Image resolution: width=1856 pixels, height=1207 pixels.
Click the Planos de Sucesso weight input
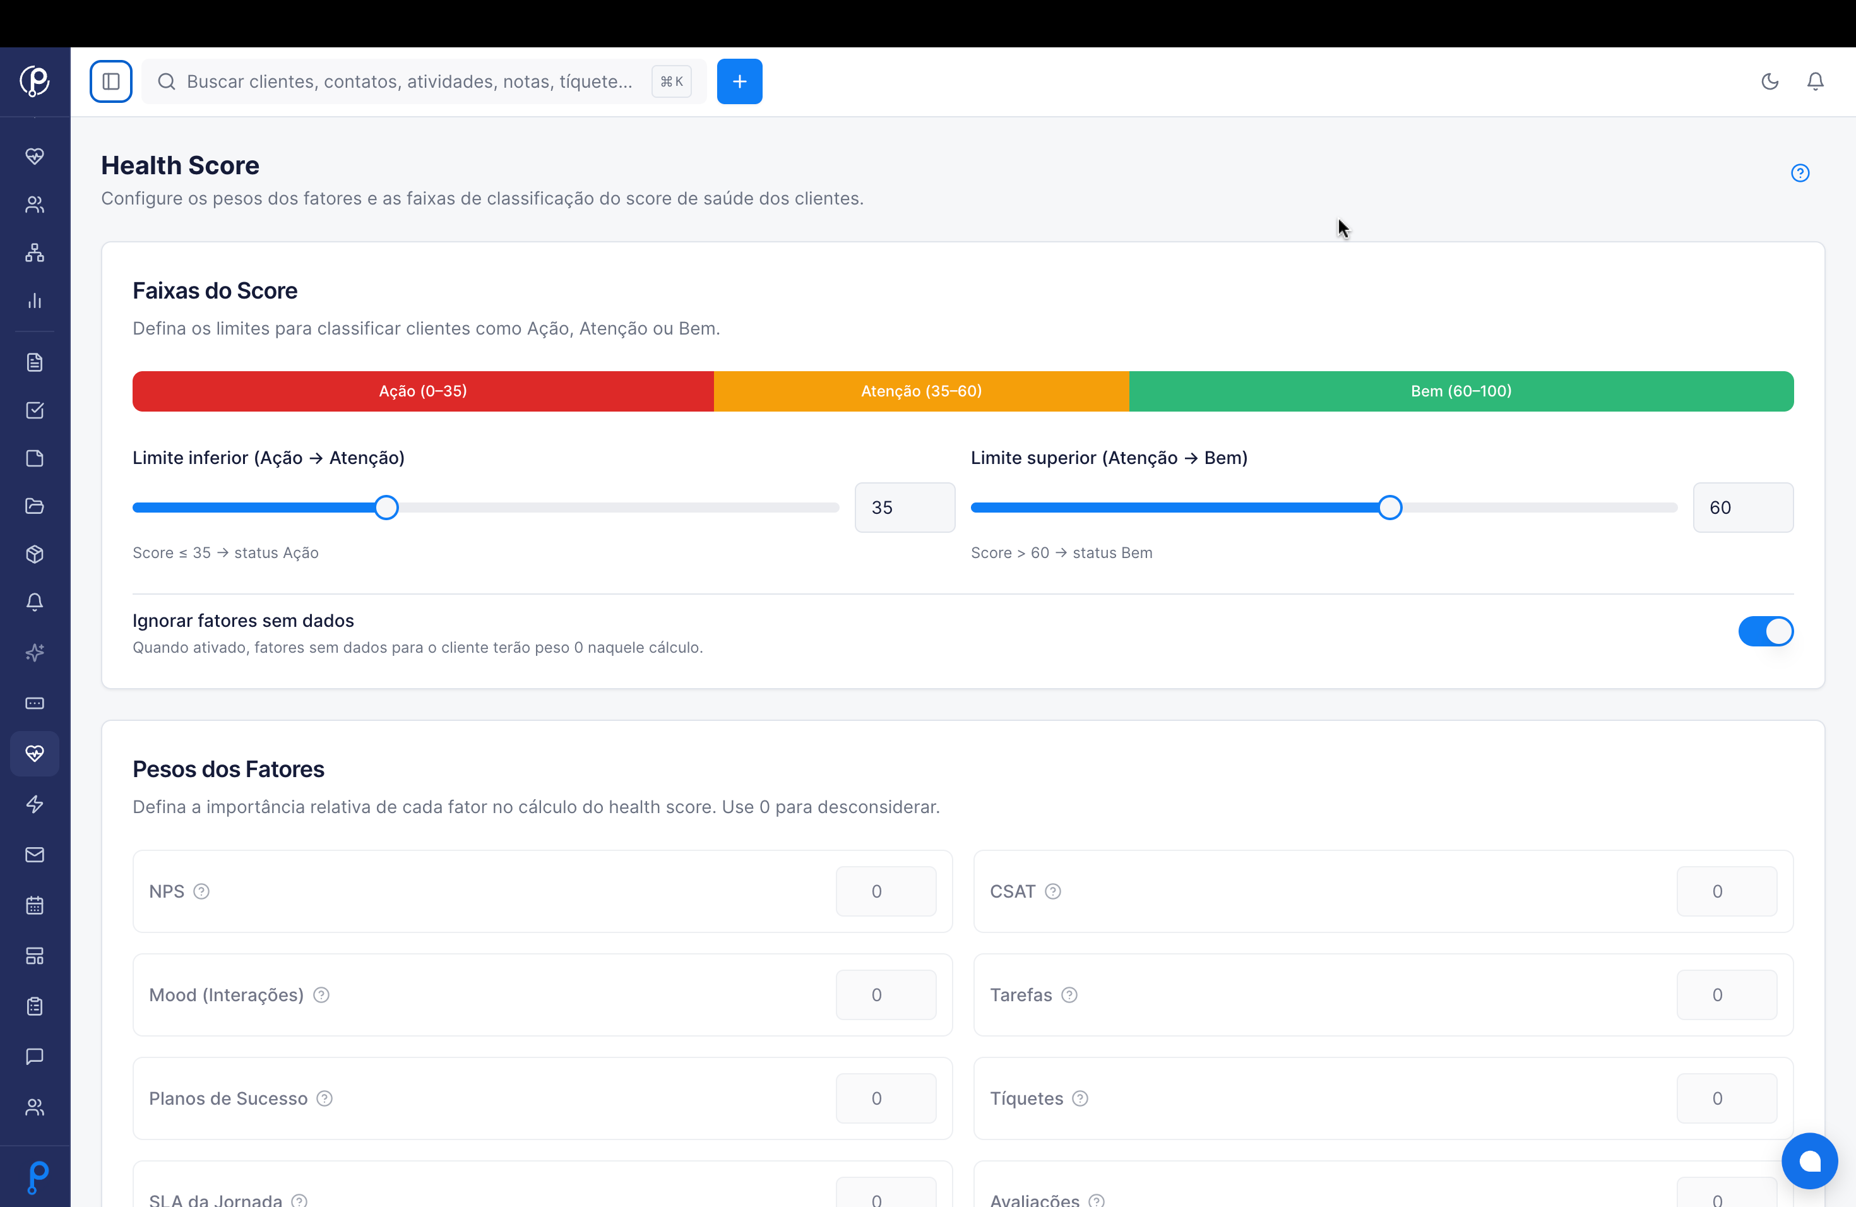coord(886,1100)
